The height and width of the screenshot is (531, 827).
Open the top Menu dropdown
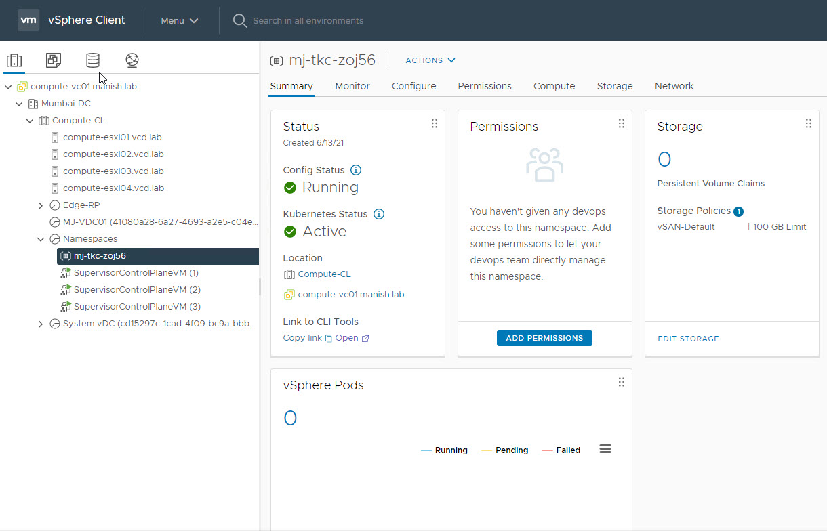click(179, 20)
